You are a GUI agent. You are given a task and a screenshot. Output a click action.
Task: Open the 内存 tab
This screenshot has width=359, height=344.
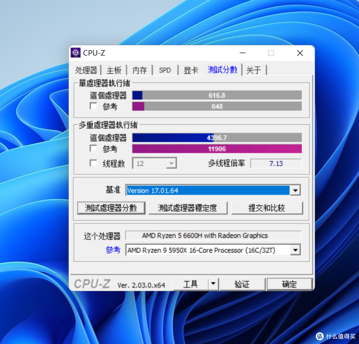tap(139, 70)
